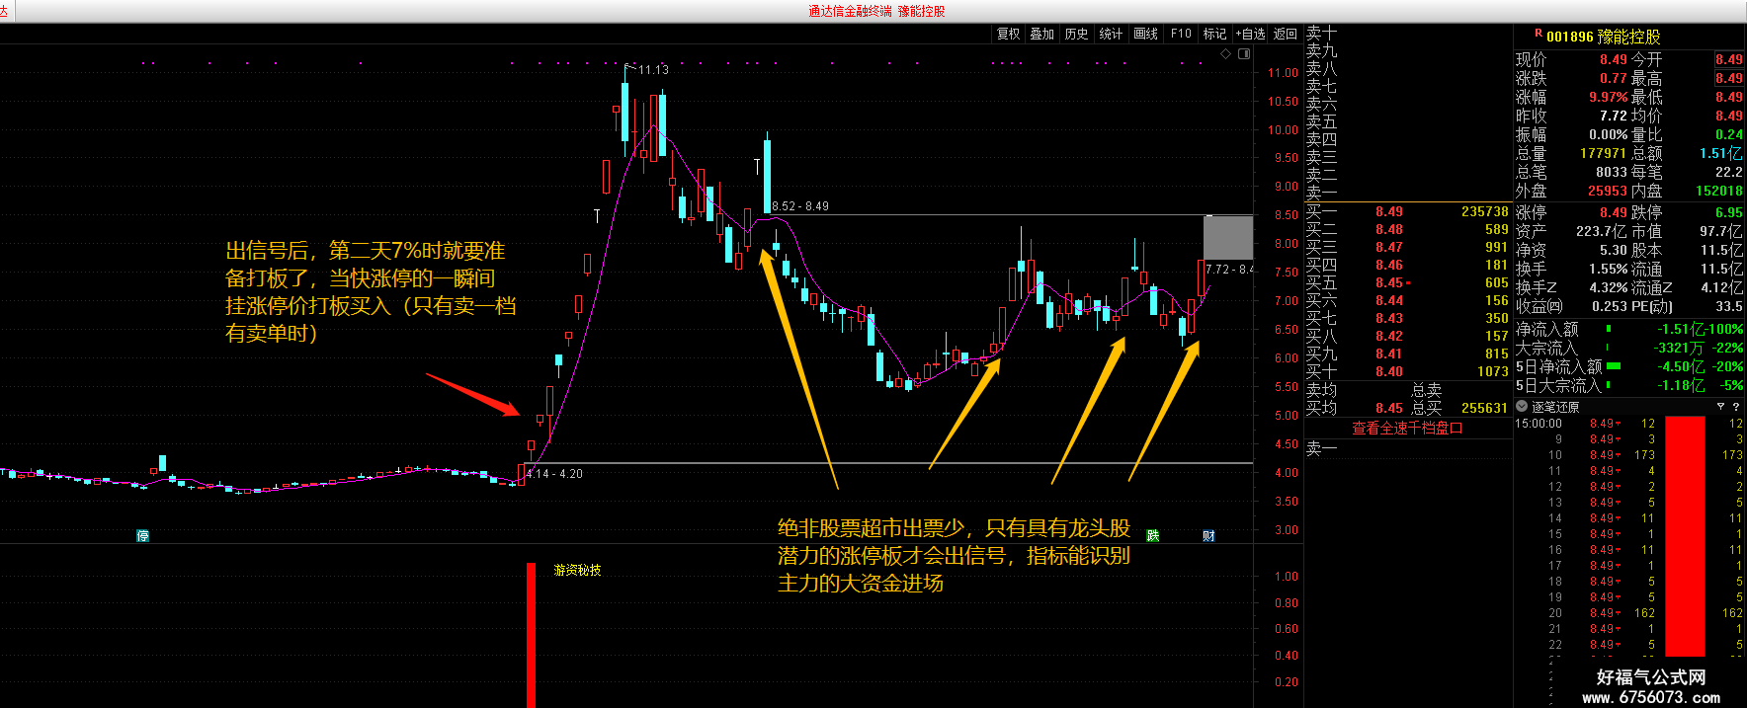Open the 历史 history tab
The image size is (1747, 708).
[x=1076, y=34]
